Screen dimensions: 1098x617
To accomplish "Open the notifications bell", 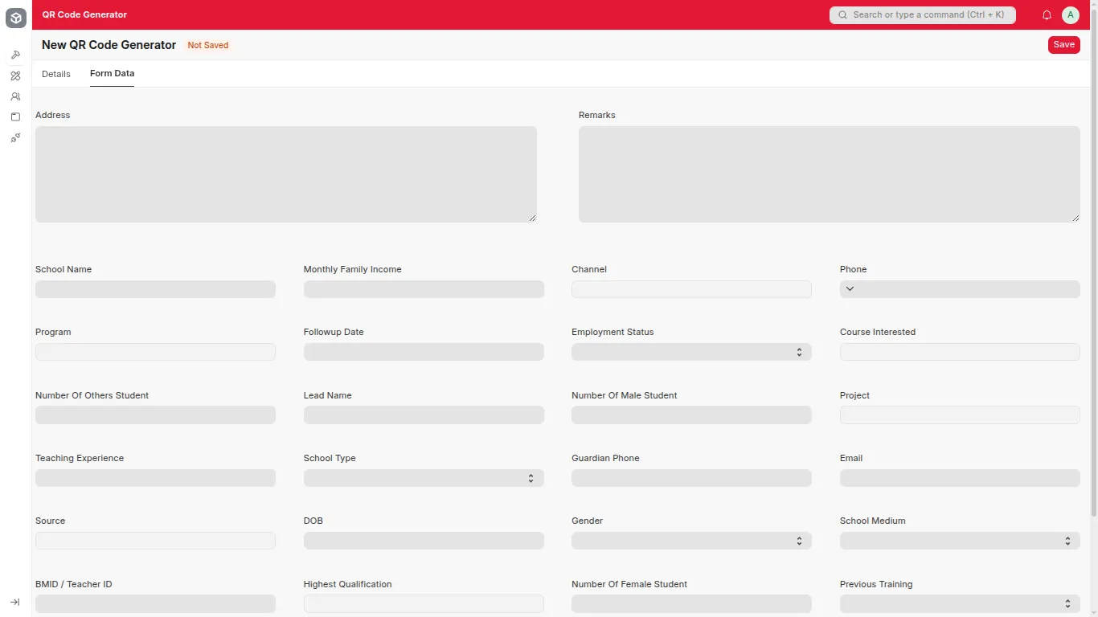I will (x=1047, y=14).
